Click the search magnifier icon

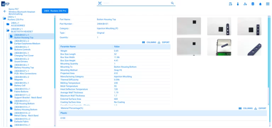pyautogui.click(x=172, y=3)
